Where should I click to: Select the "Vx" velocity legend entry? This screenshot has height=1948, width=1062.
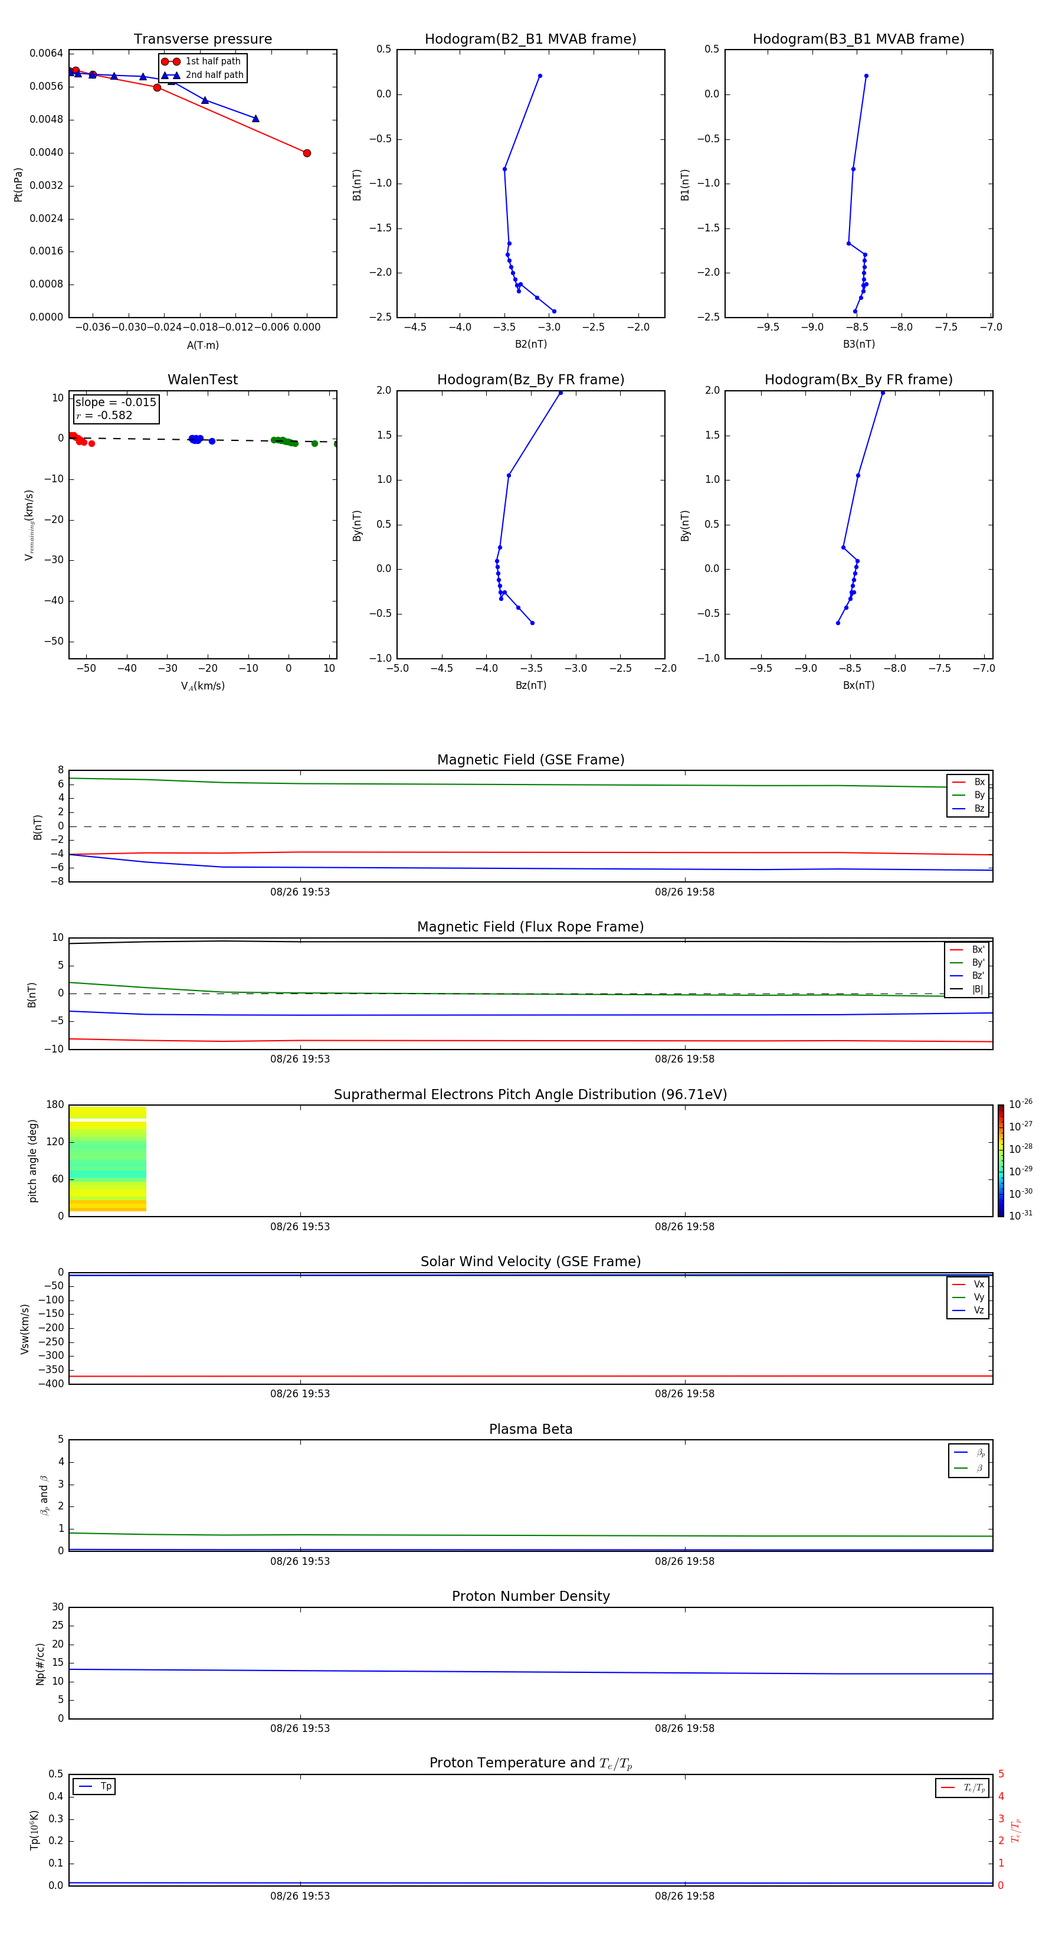tap(968, 1285)
